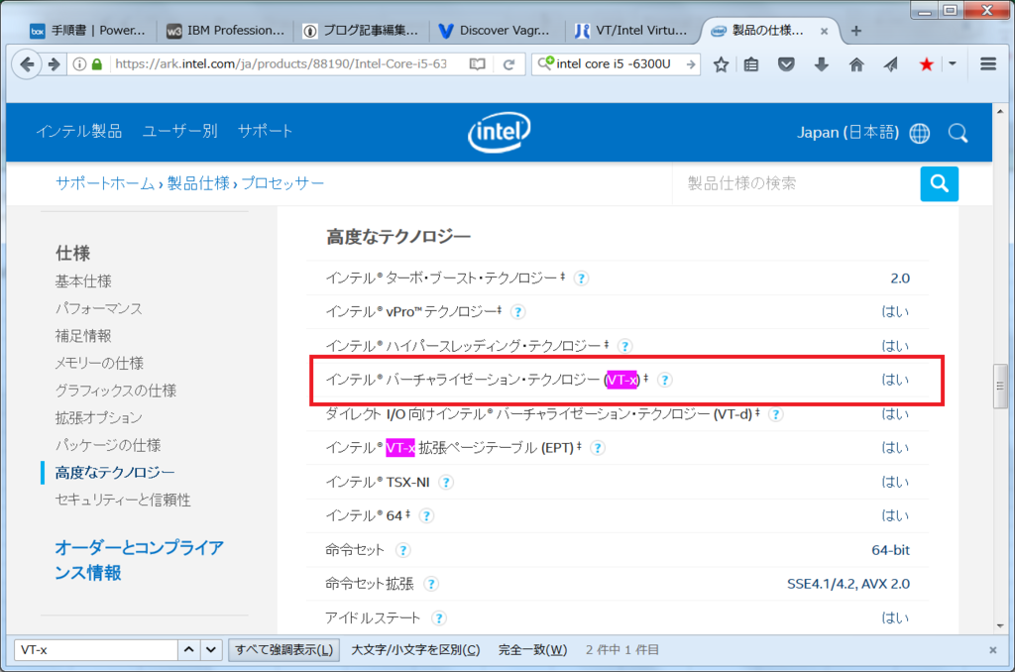Click the page's vertical scrollbar
Image resolution: width=1015 pixels, height=672 pixels.
[1001, 387]
